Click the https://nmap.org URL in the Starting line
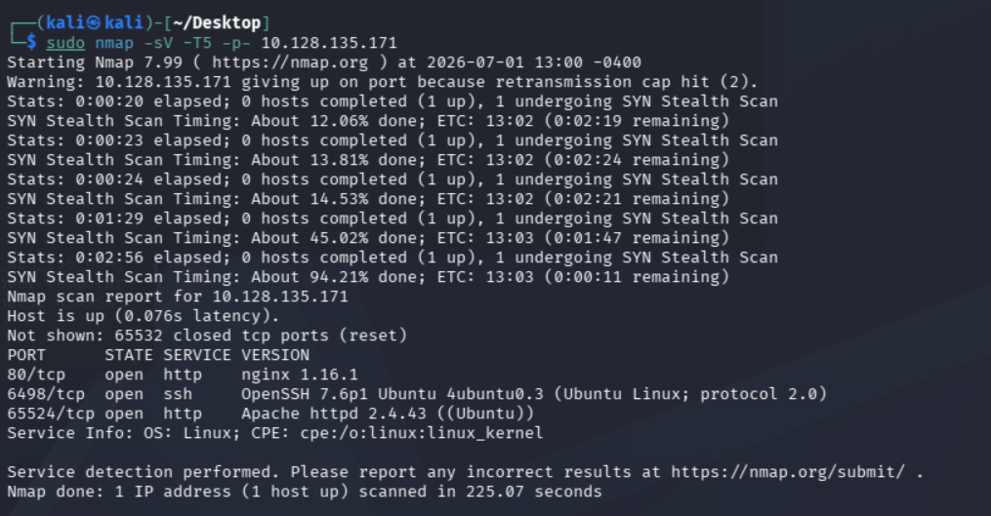The width and height of the screenshot is (991, 516). (289, 62)
